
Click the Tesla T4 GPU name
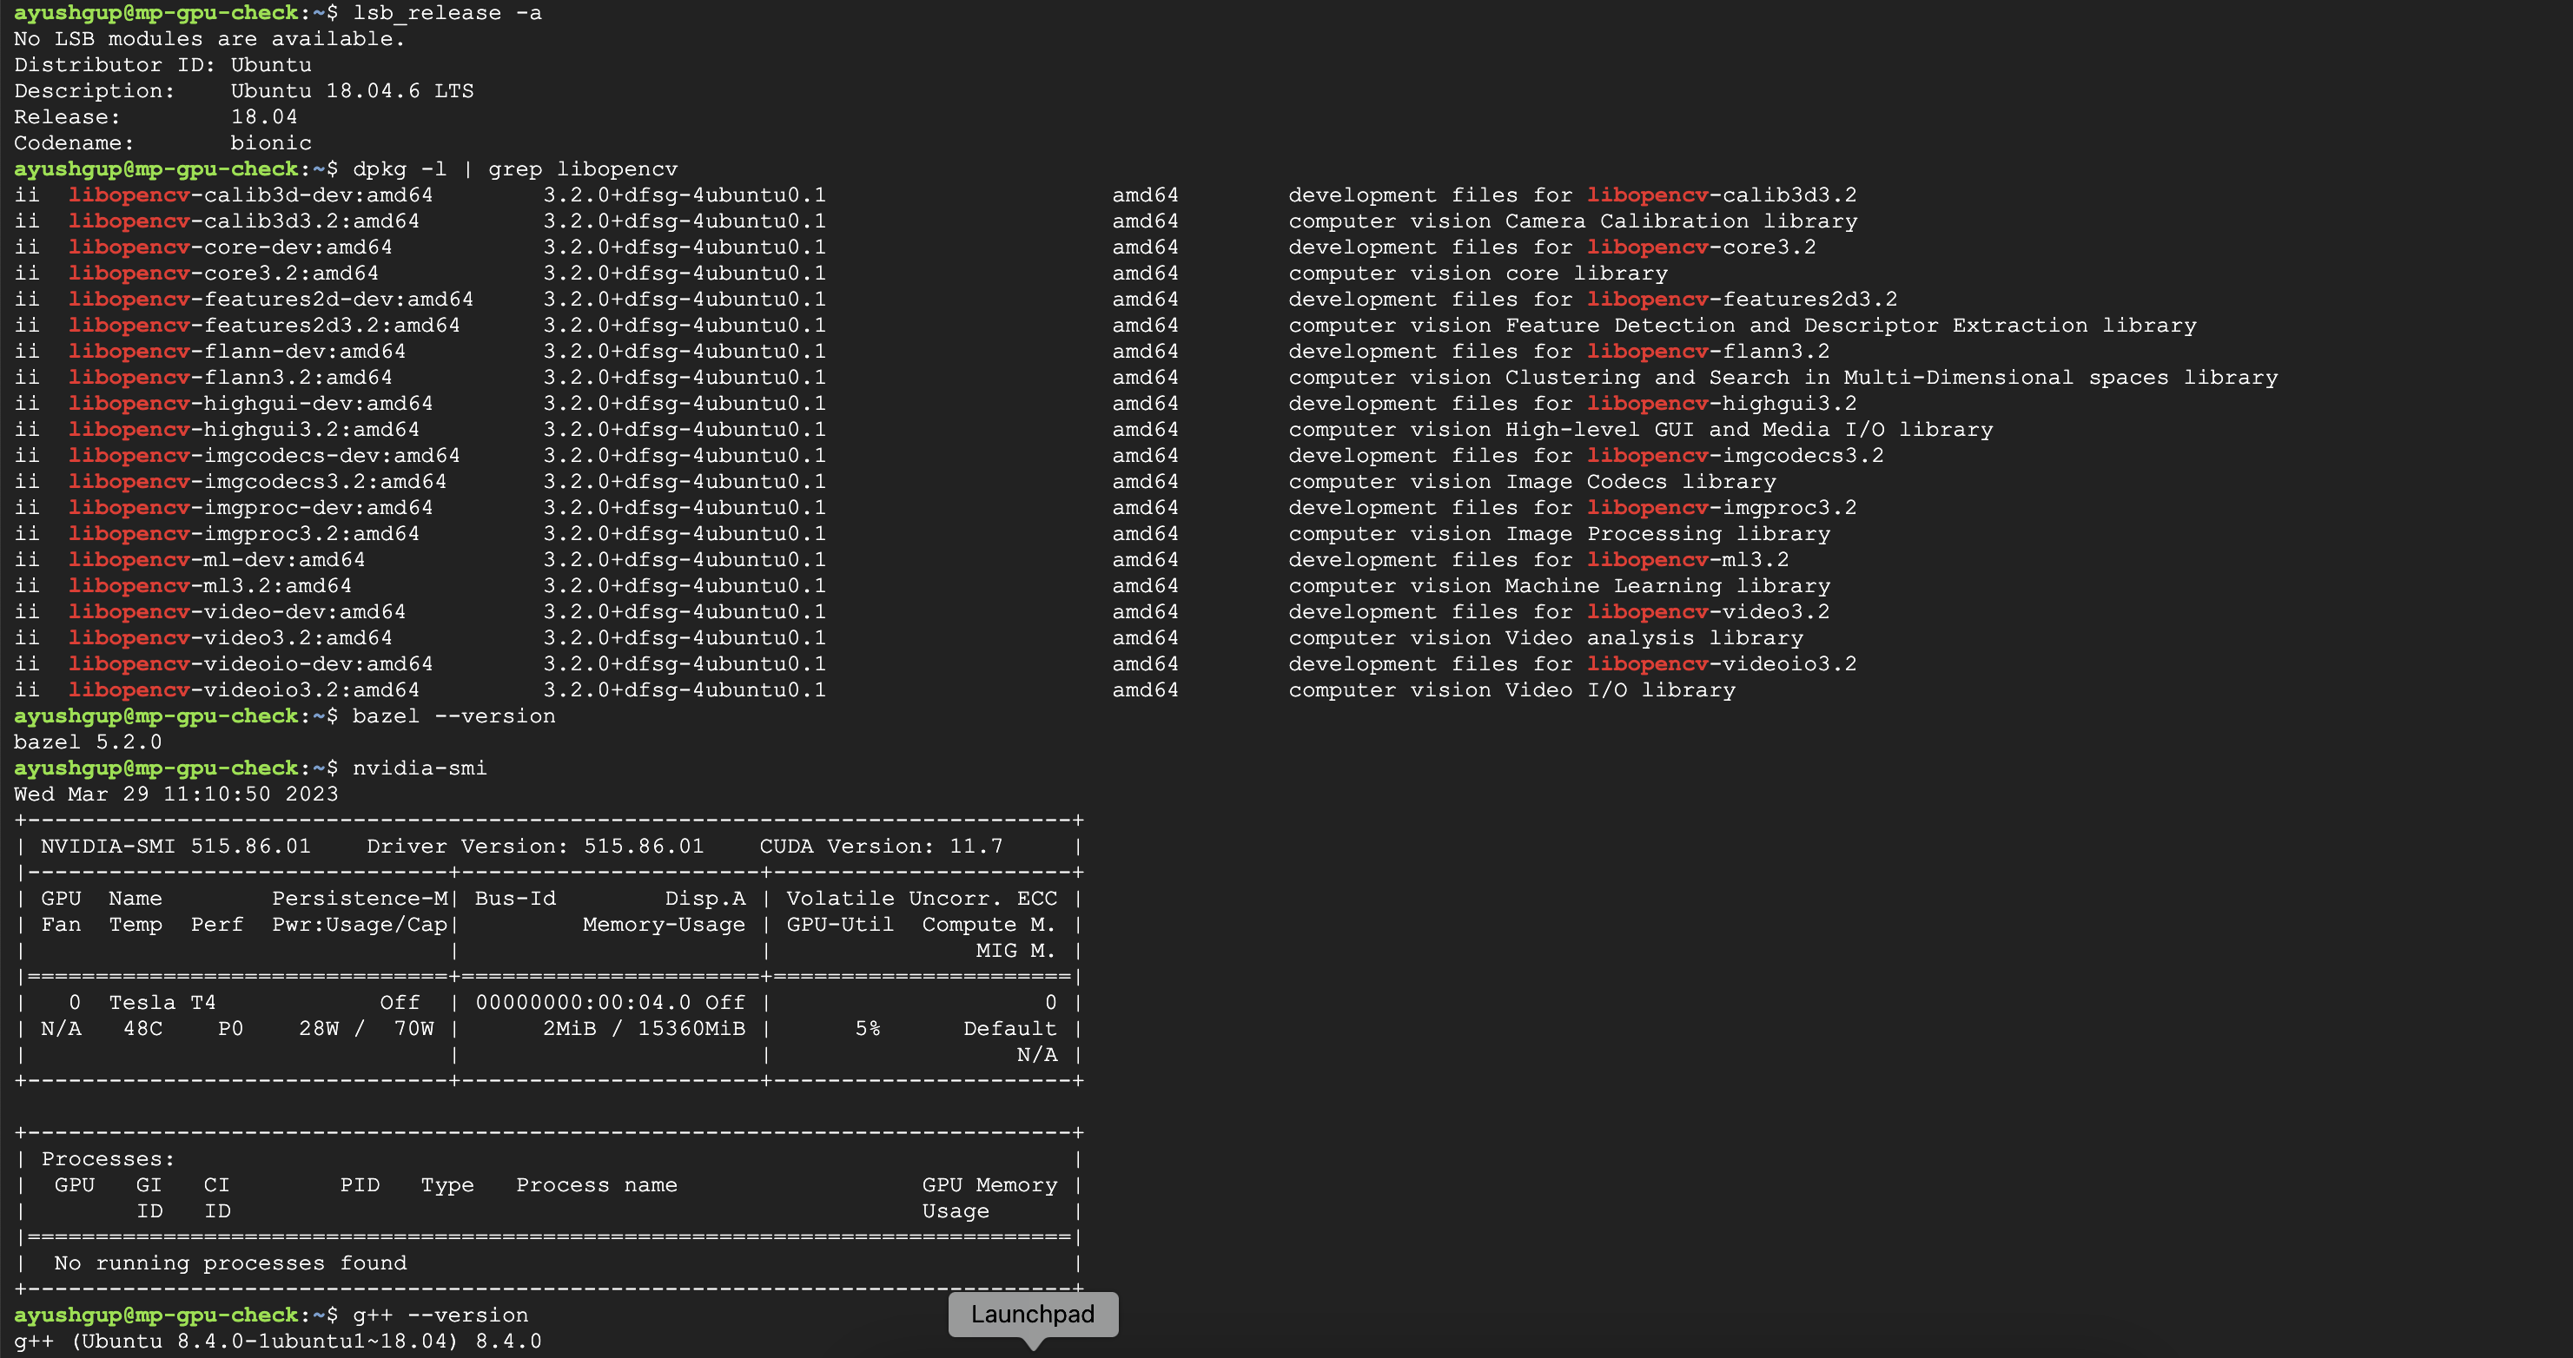[162, 1001]
